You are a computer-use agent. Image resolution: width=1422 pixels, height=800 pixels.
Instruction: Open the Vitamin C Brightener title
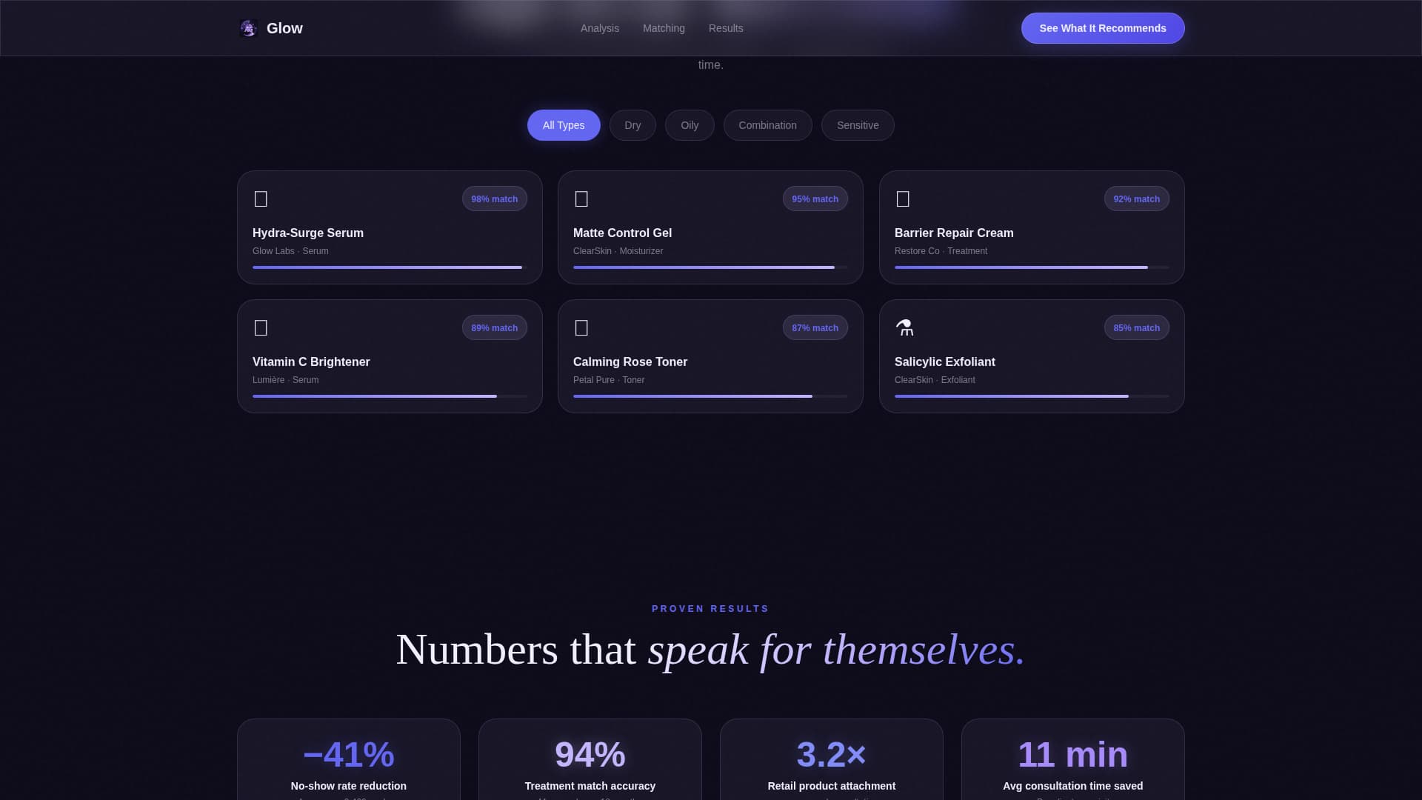[x=311, y=361]
